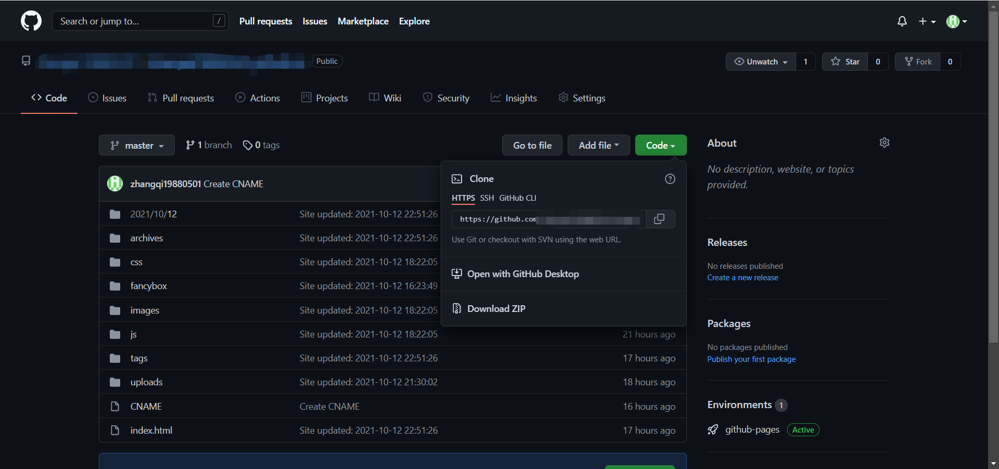Open the Security tab
999x469 pixels.
point(446,98)
